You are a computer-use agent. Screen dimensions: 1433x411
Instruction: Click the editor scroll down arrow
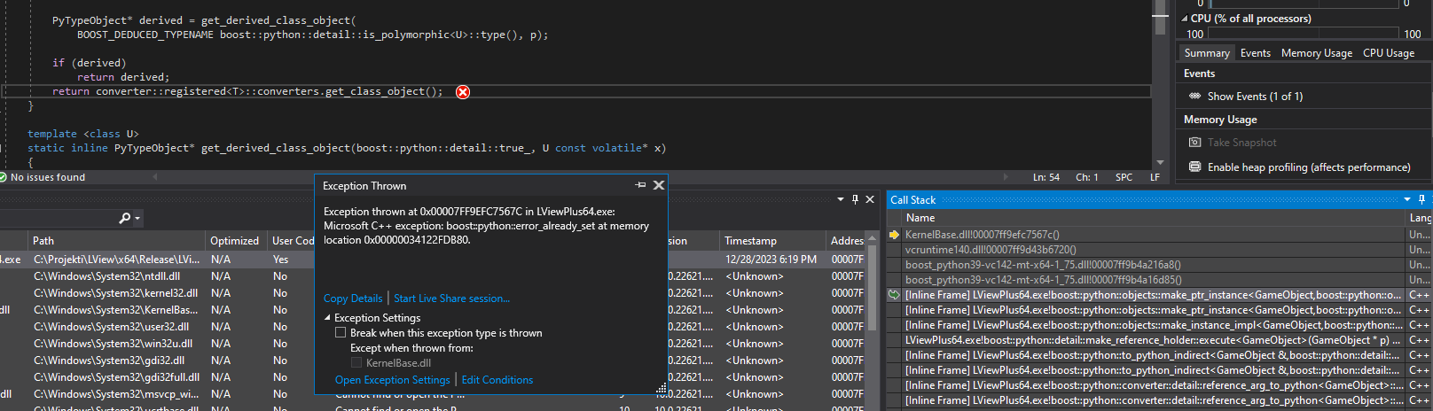click(x=1160, y=163)
